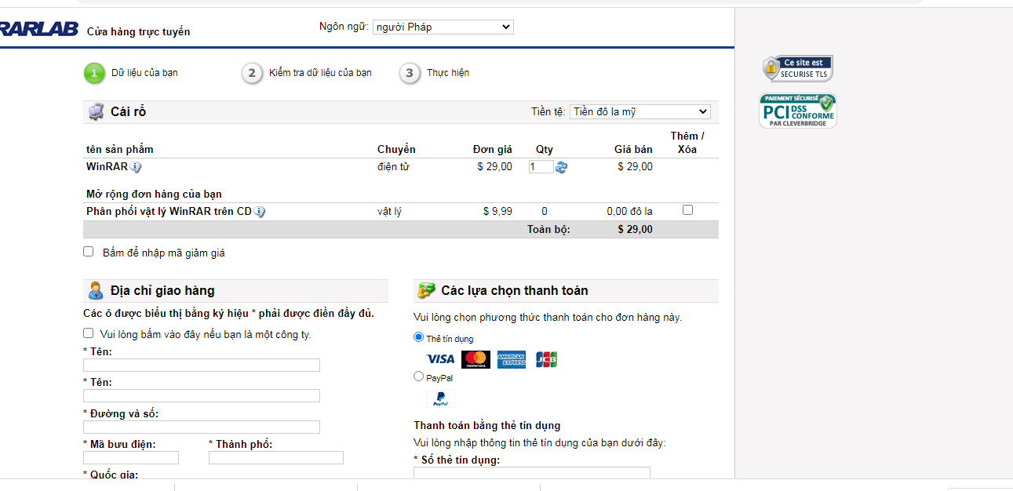Click the step 1 circle icon

94,73
